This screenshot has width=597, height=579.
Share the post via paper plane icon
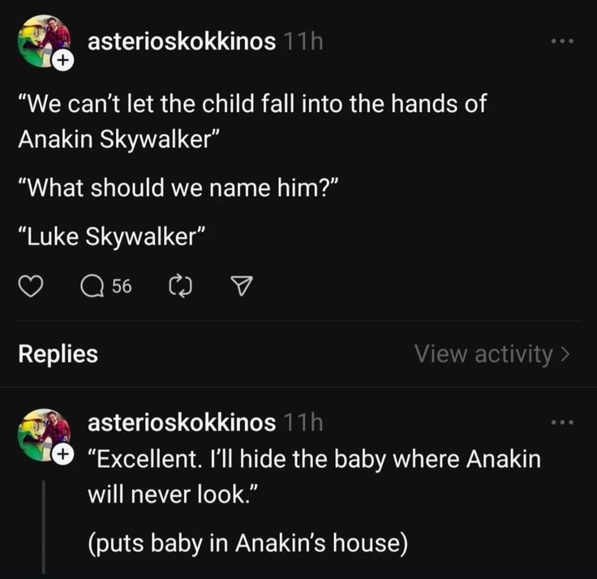pyautogui.click(x=241, y=285)
